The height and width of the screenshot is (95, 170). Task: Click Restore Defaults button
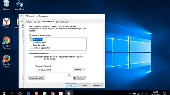click(x=36, y=78)
